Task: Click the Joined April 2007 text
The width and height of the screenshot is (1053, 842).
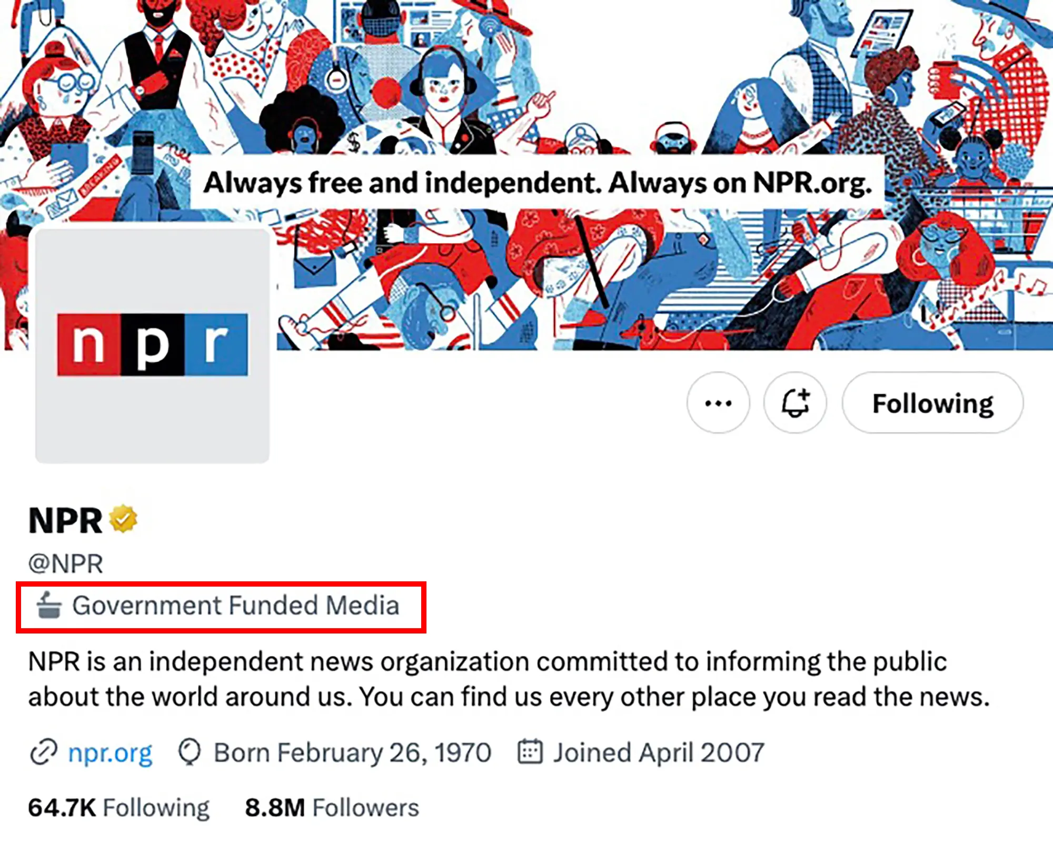Action: point(658,752)
